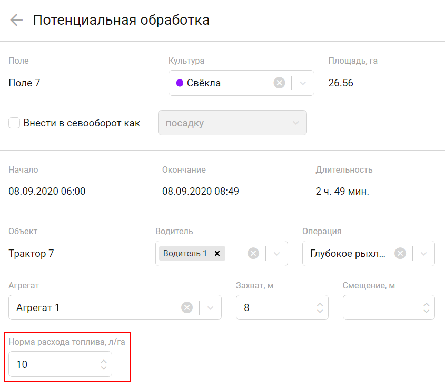Image resolution: width=445 pixels, height=390 pixels.
Task: Select the Норма расхода топлива input showing 10
Action: [47, 364]
